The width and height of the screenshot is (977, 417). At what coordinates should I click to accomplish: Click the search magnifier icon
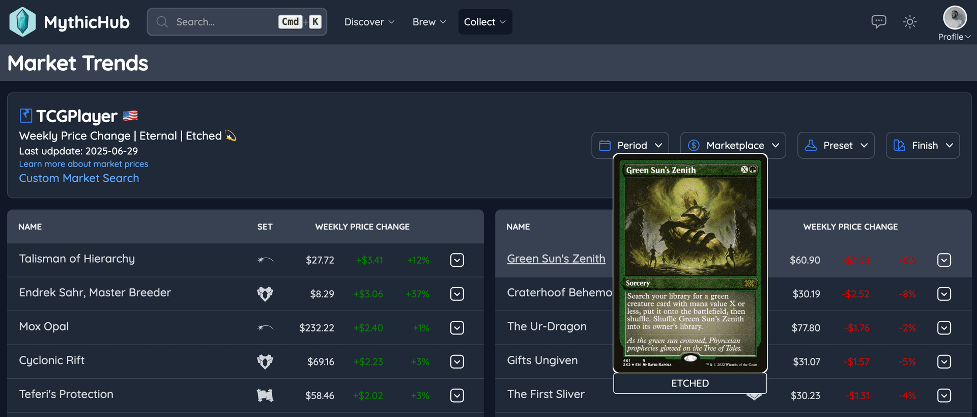pyautogui.click(x=162, y=22)
